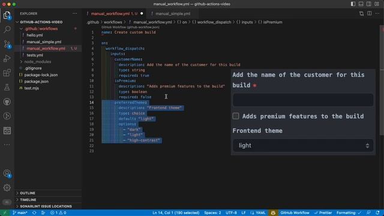Click LF end of line indicator
The width and height of the screenshot is (384, 216).
244,212
